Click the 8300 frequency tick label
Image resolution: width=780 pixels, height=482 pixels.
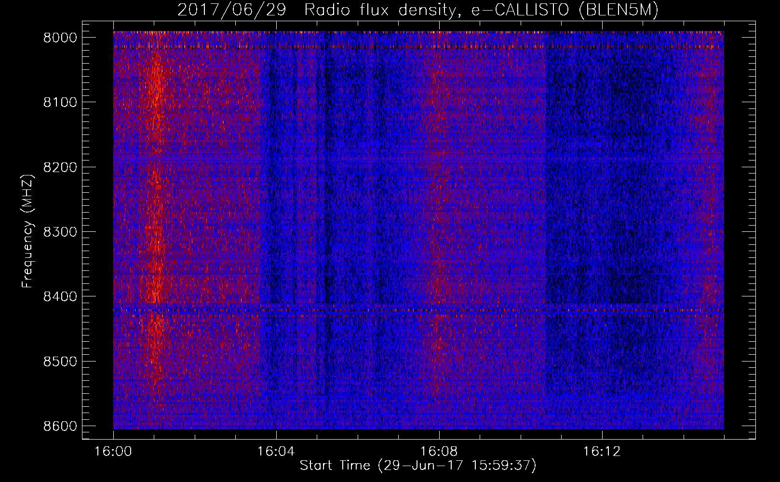click(x=60, y=232)
